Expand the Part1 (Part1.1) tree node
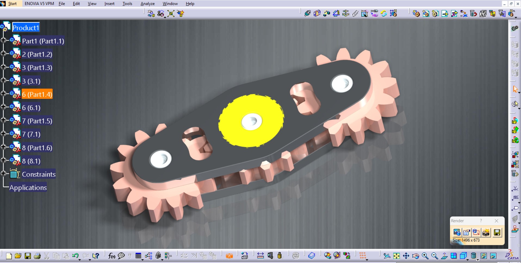Screen dimensions: 521x263 tap(3, 40)
